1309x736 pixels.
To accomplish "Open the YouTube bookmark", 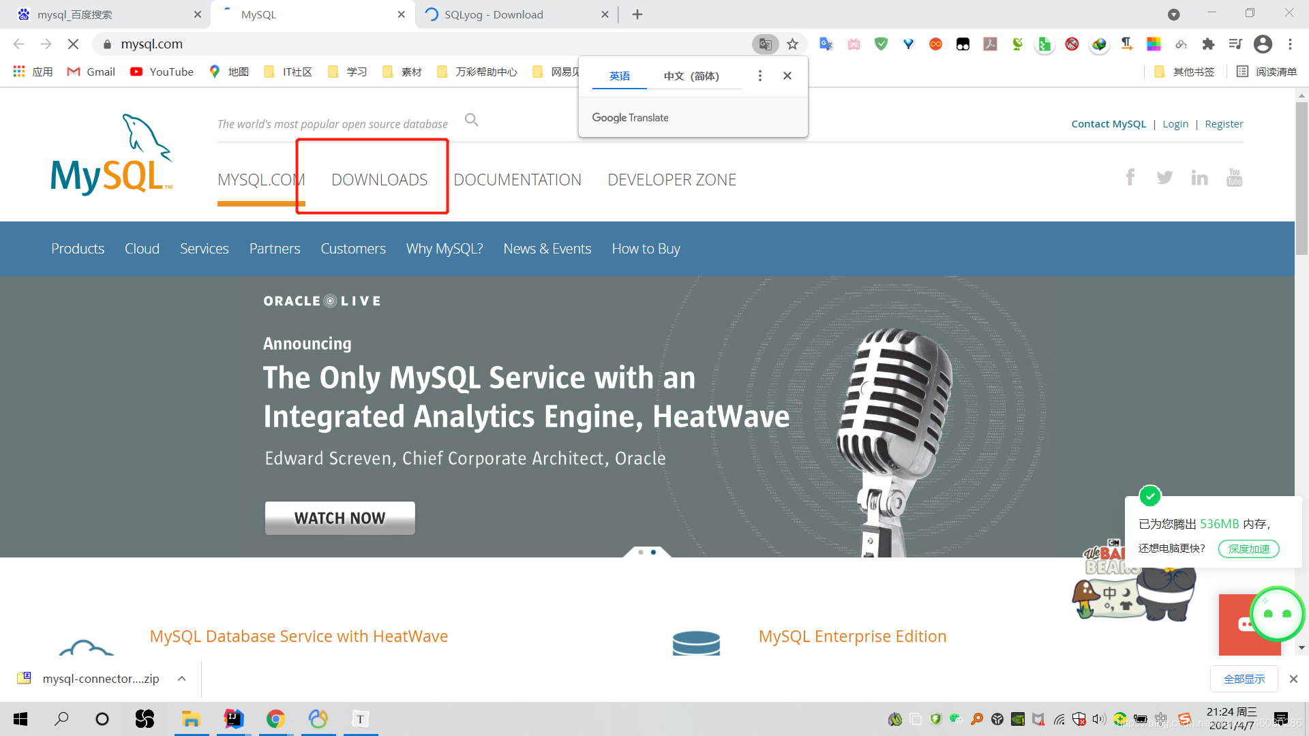I will pos(162,72).
